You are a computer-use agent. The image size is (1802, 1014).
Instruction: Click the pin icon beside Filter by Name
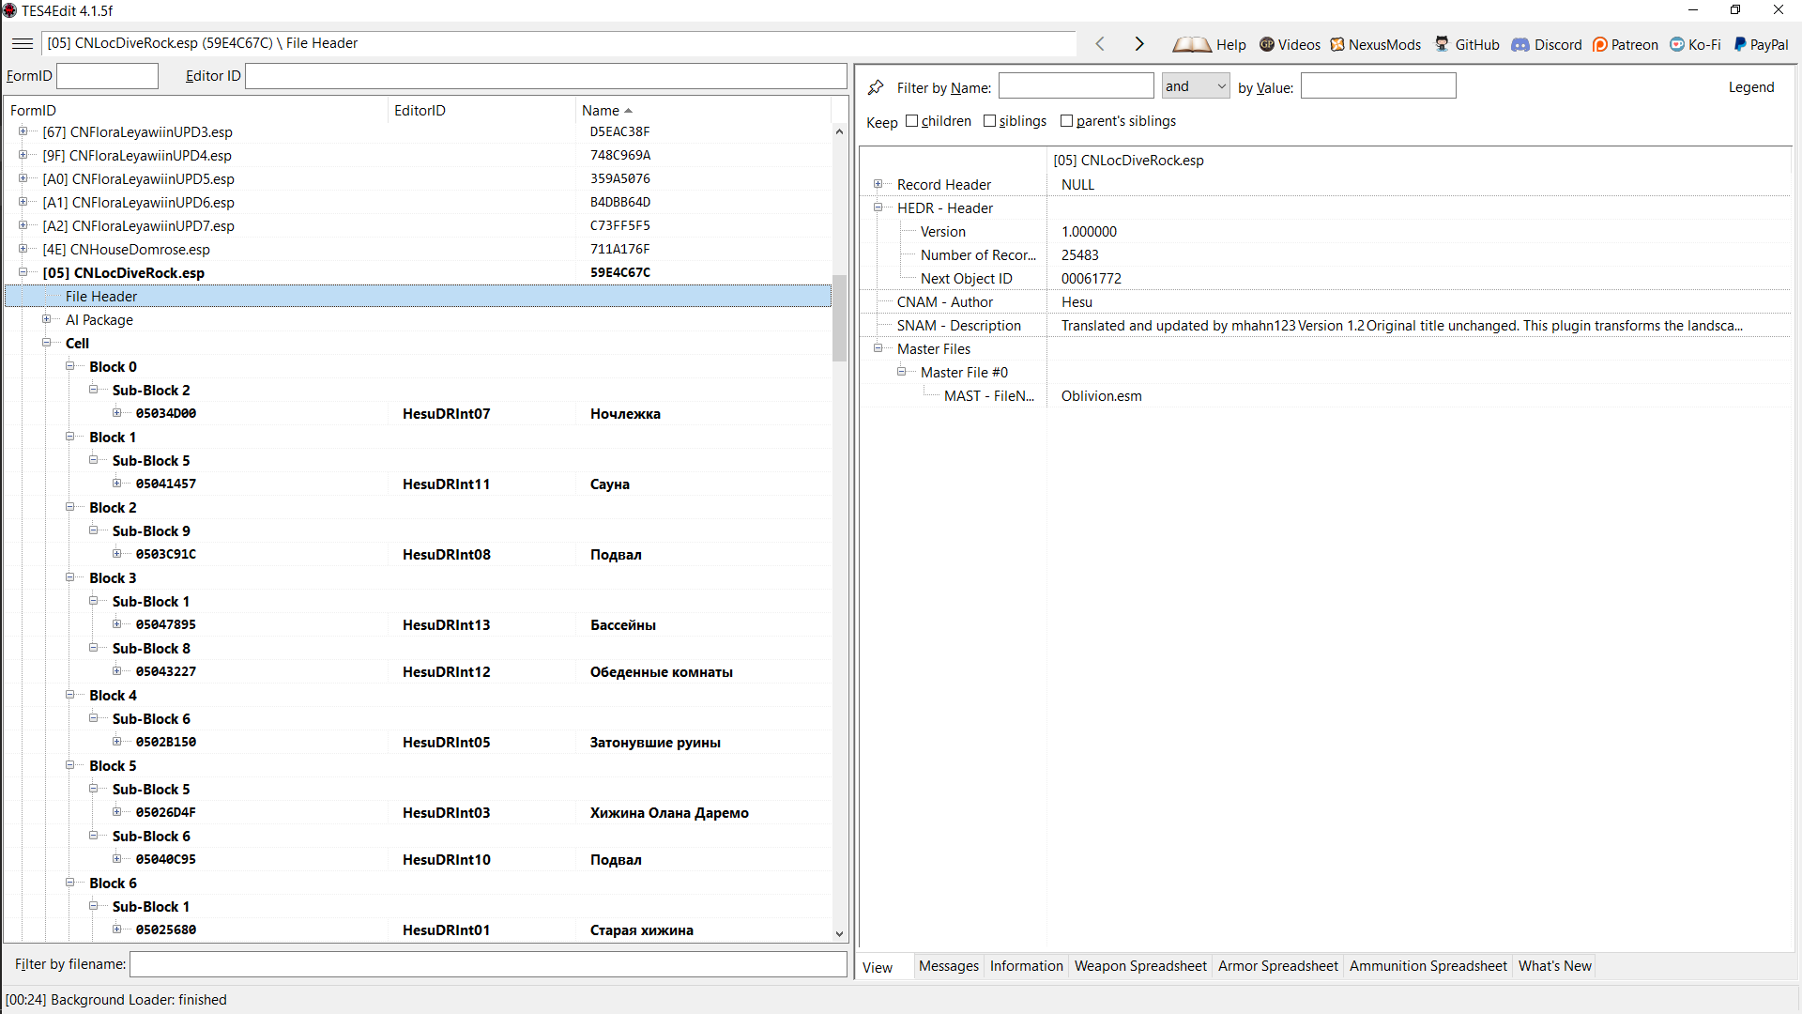876,87
